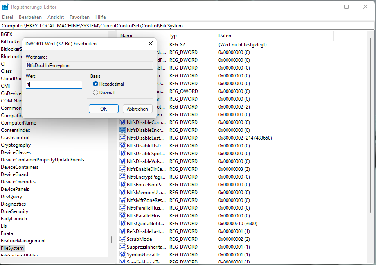
Task: Select the CrashControl key
Action: click(x=15, y=138)
